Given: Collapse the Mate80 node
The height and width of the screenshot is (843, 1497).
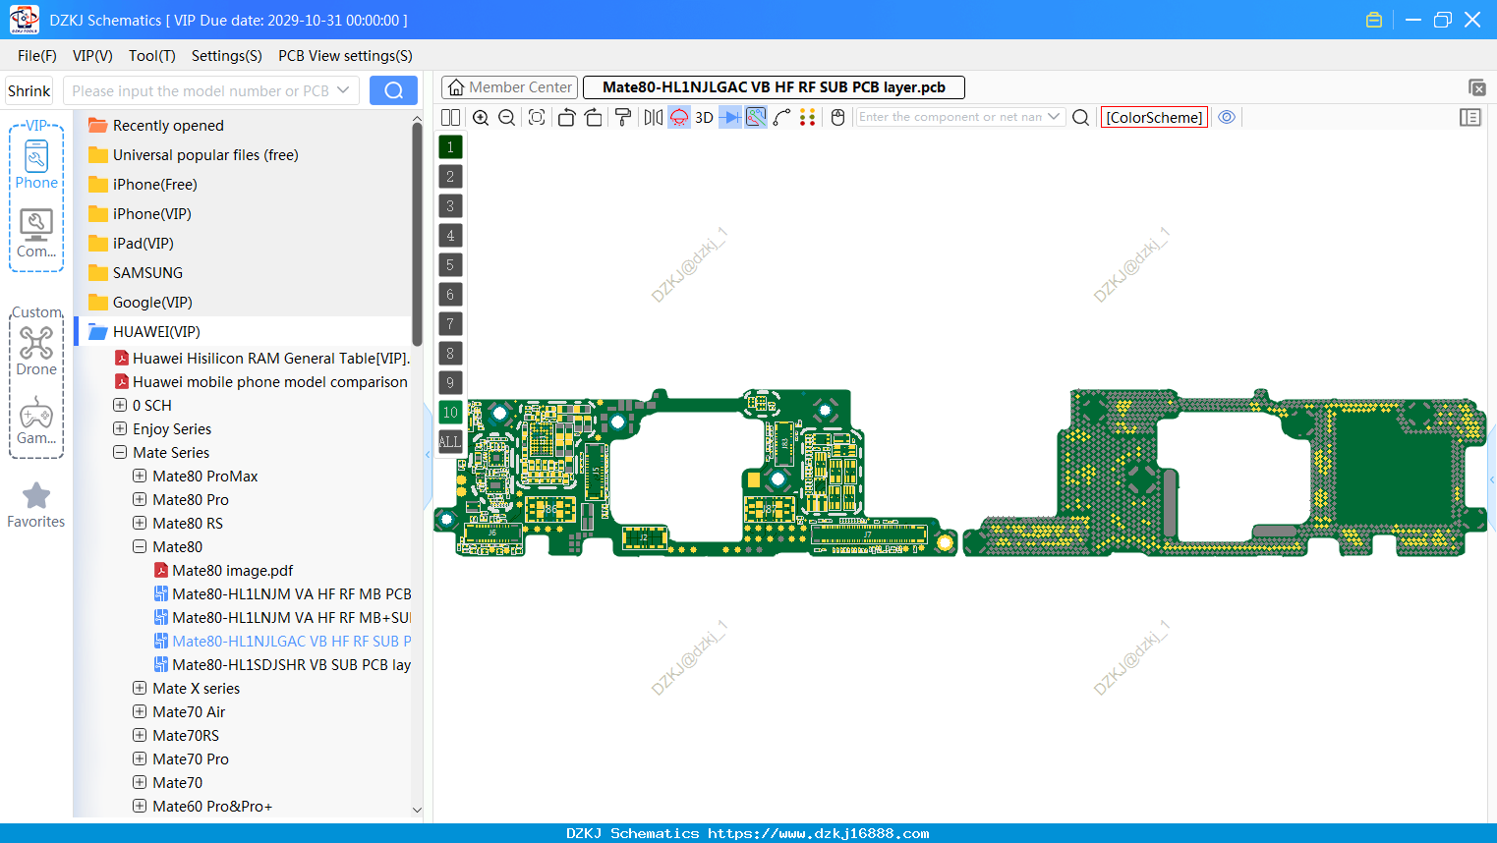Looking at the screenshot, I should [140, 546].
